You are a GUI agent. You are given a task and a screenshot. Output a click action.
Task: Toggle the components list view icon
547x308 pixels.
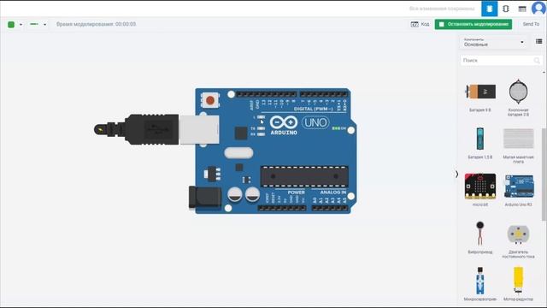(x=539, y=42)
